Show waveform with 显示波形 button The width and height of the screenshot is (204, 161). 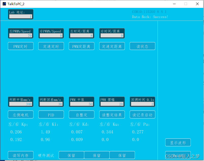click(178, 142)
